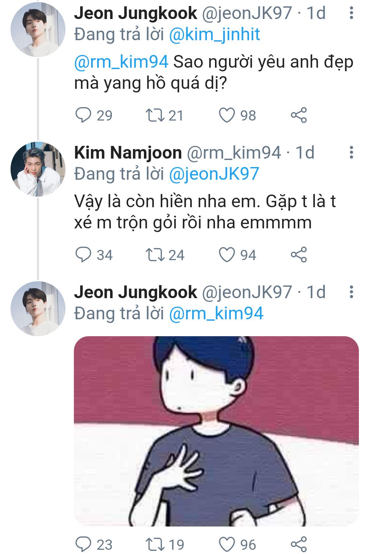Open more options on Kim Namjoon's tweet
Image resolution: width=380 pixels, height=554 pixels.
point(351,153)
